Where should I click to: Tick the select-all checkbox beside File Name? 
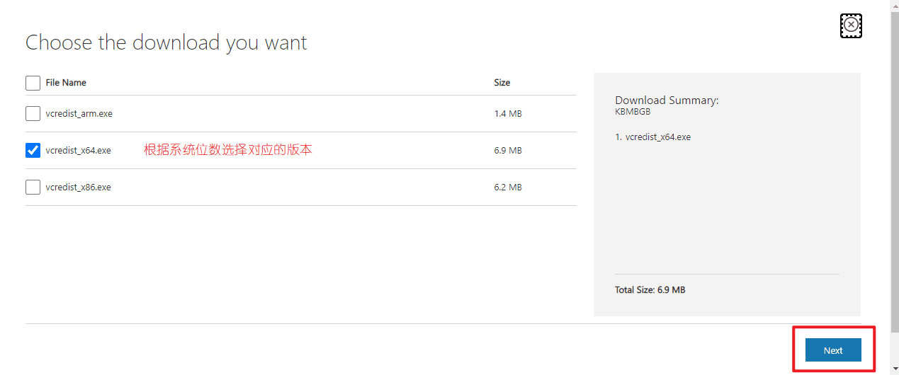coord(33,83)
